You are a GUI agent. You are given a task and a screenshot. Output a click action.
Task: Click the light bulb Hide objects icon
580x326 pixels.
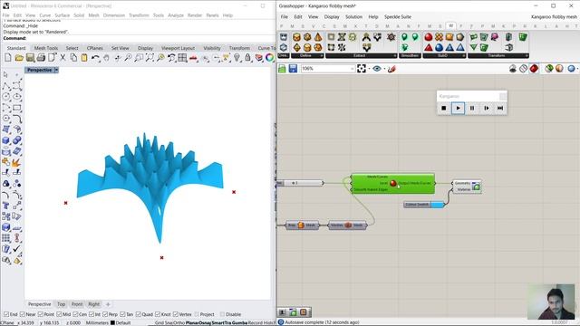(x=237, y=58)
